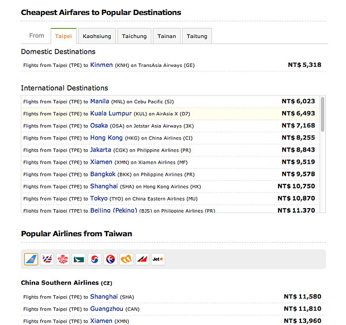This screenshot has width=346, height=325.
Task: Click the NT$ 10,870 Tokyo fare
Action: [296, 198]
